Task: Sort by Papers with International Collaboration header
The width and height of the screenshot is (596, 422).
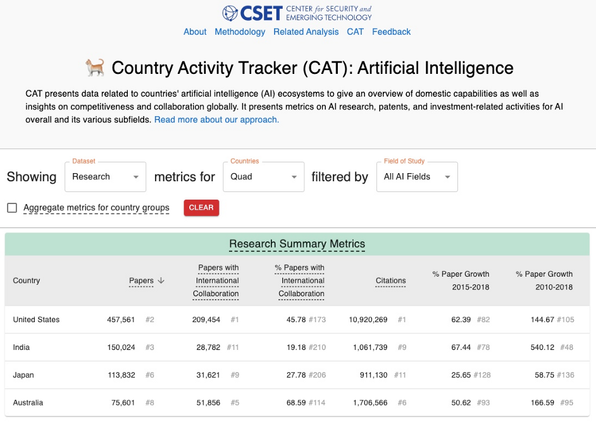Action: point(216,280)
